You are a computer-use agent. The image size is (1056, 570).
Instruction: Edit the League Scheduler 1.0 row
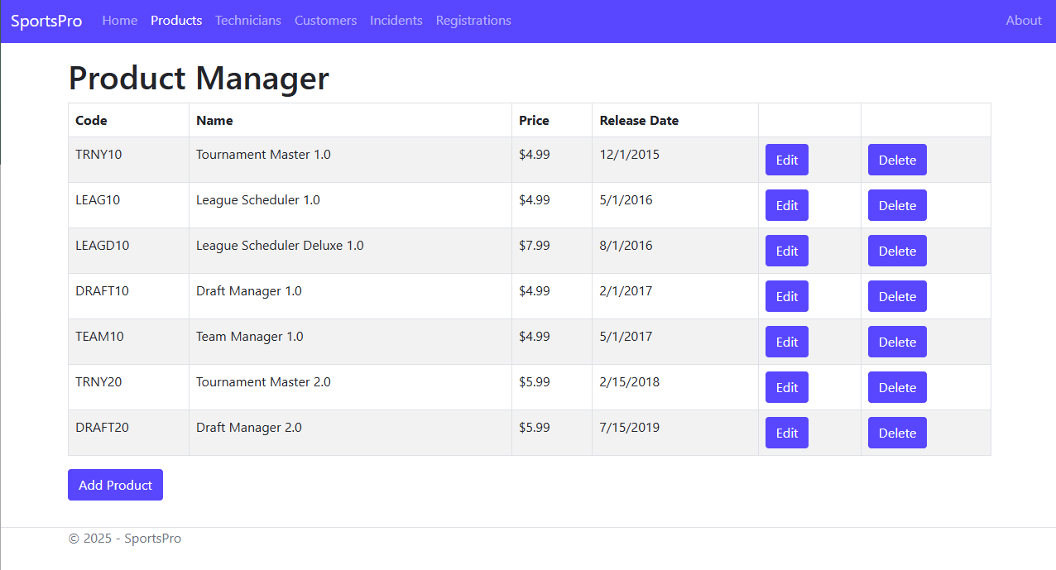pyautogui.click(x=786, y=205)
